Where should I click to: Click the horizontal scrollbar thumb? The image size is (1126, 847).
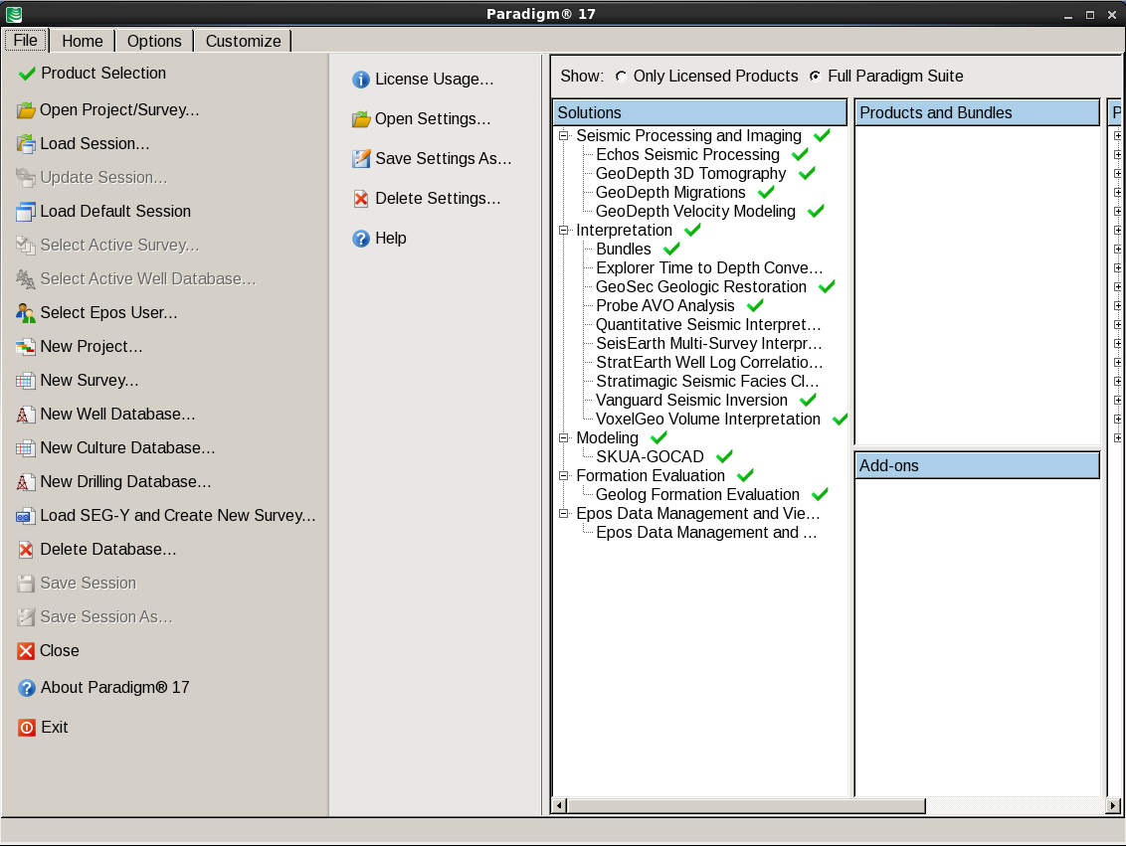point(746,806)
